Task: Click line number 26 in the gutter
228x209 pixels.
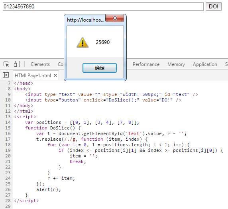Action: (8, 189)
